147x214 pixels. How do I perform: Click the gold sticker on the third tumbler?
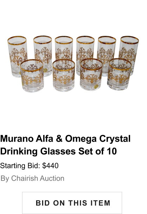click(96, 86)
